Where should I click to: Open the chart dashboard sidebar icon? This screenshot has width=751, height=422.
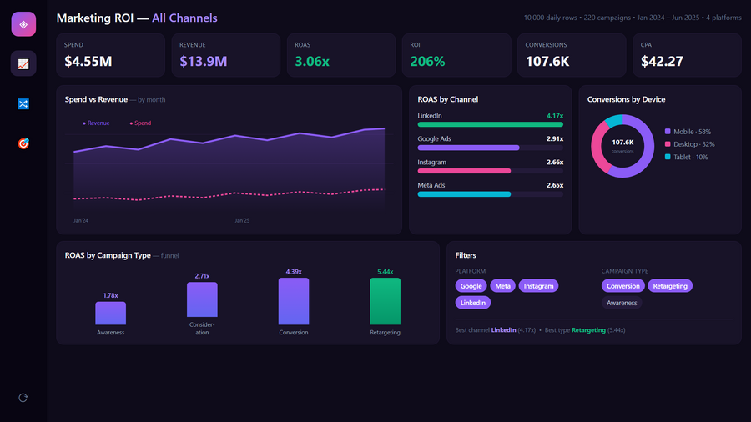tap(23, 63)
